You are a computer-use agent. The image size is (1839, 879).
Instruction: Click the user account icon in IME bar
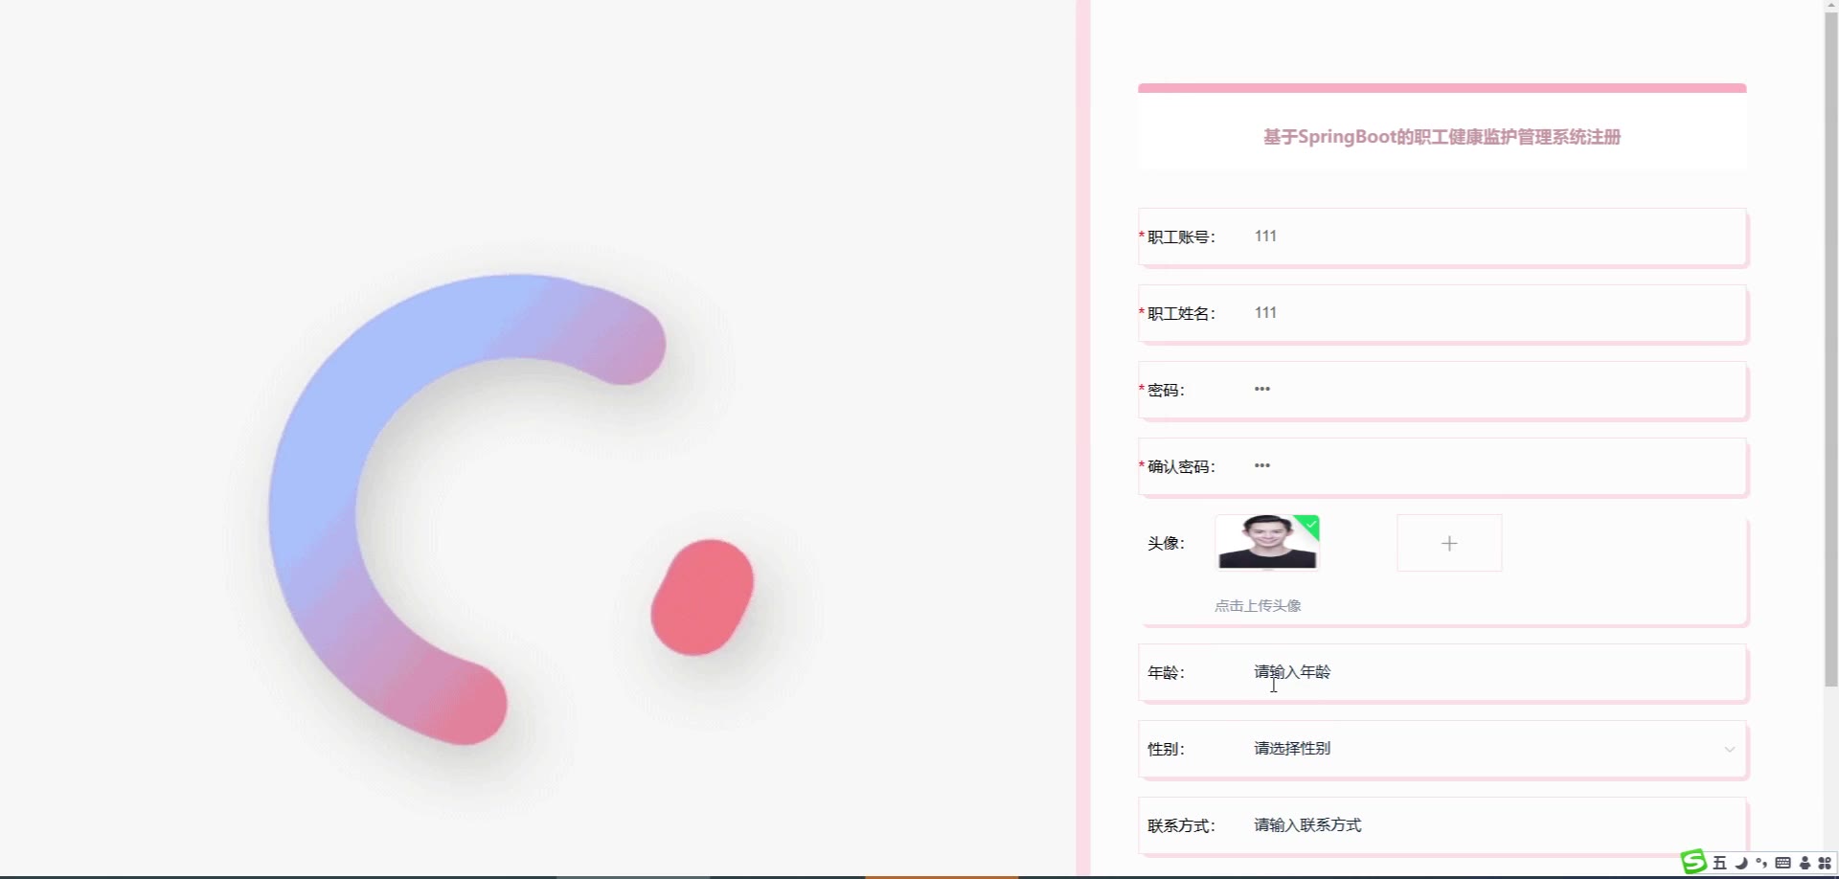(1805, 863)
